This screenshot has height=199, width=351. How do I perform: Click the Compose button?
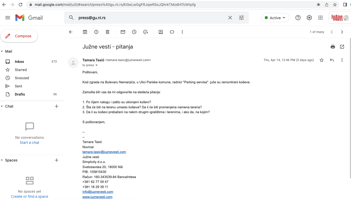(19, 36)
